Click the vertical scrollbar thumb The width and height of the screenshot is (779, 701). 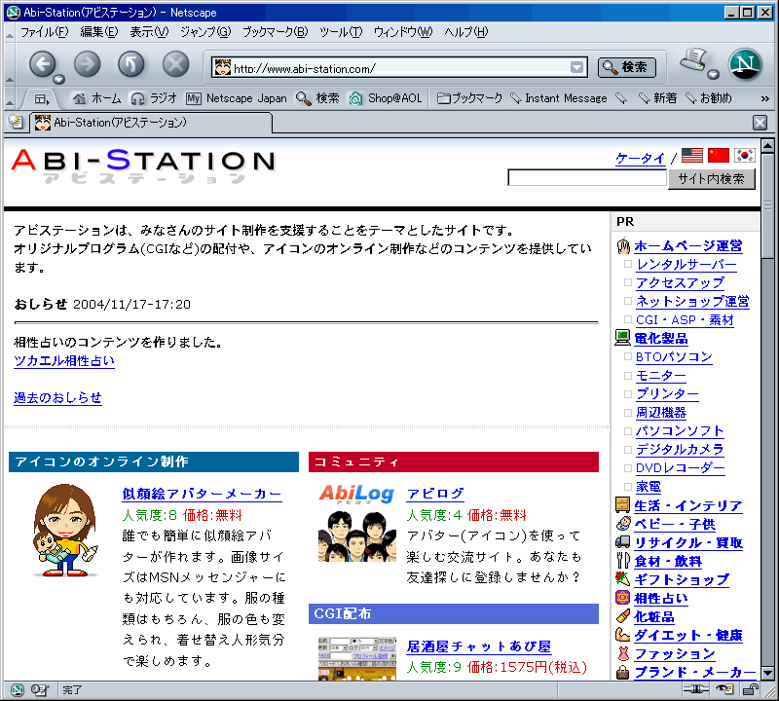pyautogui.click(x=767, y=205)
